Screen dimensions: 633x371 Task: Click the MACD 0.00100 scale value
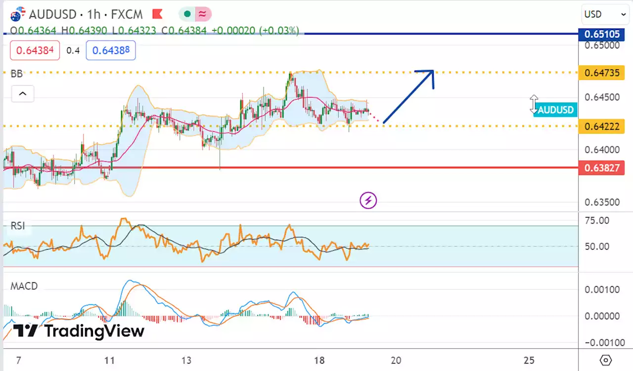602,290
